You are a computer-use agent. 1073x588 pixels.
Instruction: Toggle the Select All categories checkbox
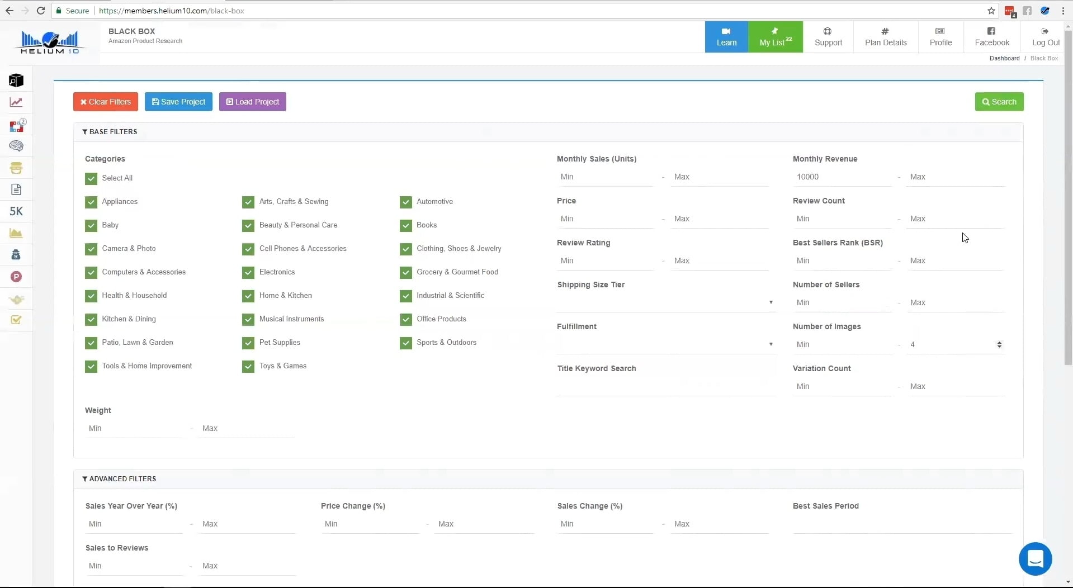[91, 178]
